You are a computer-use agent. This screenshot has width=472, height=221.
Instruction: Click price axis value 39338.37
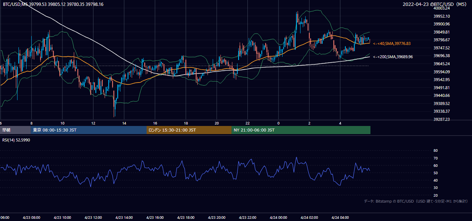441,111
